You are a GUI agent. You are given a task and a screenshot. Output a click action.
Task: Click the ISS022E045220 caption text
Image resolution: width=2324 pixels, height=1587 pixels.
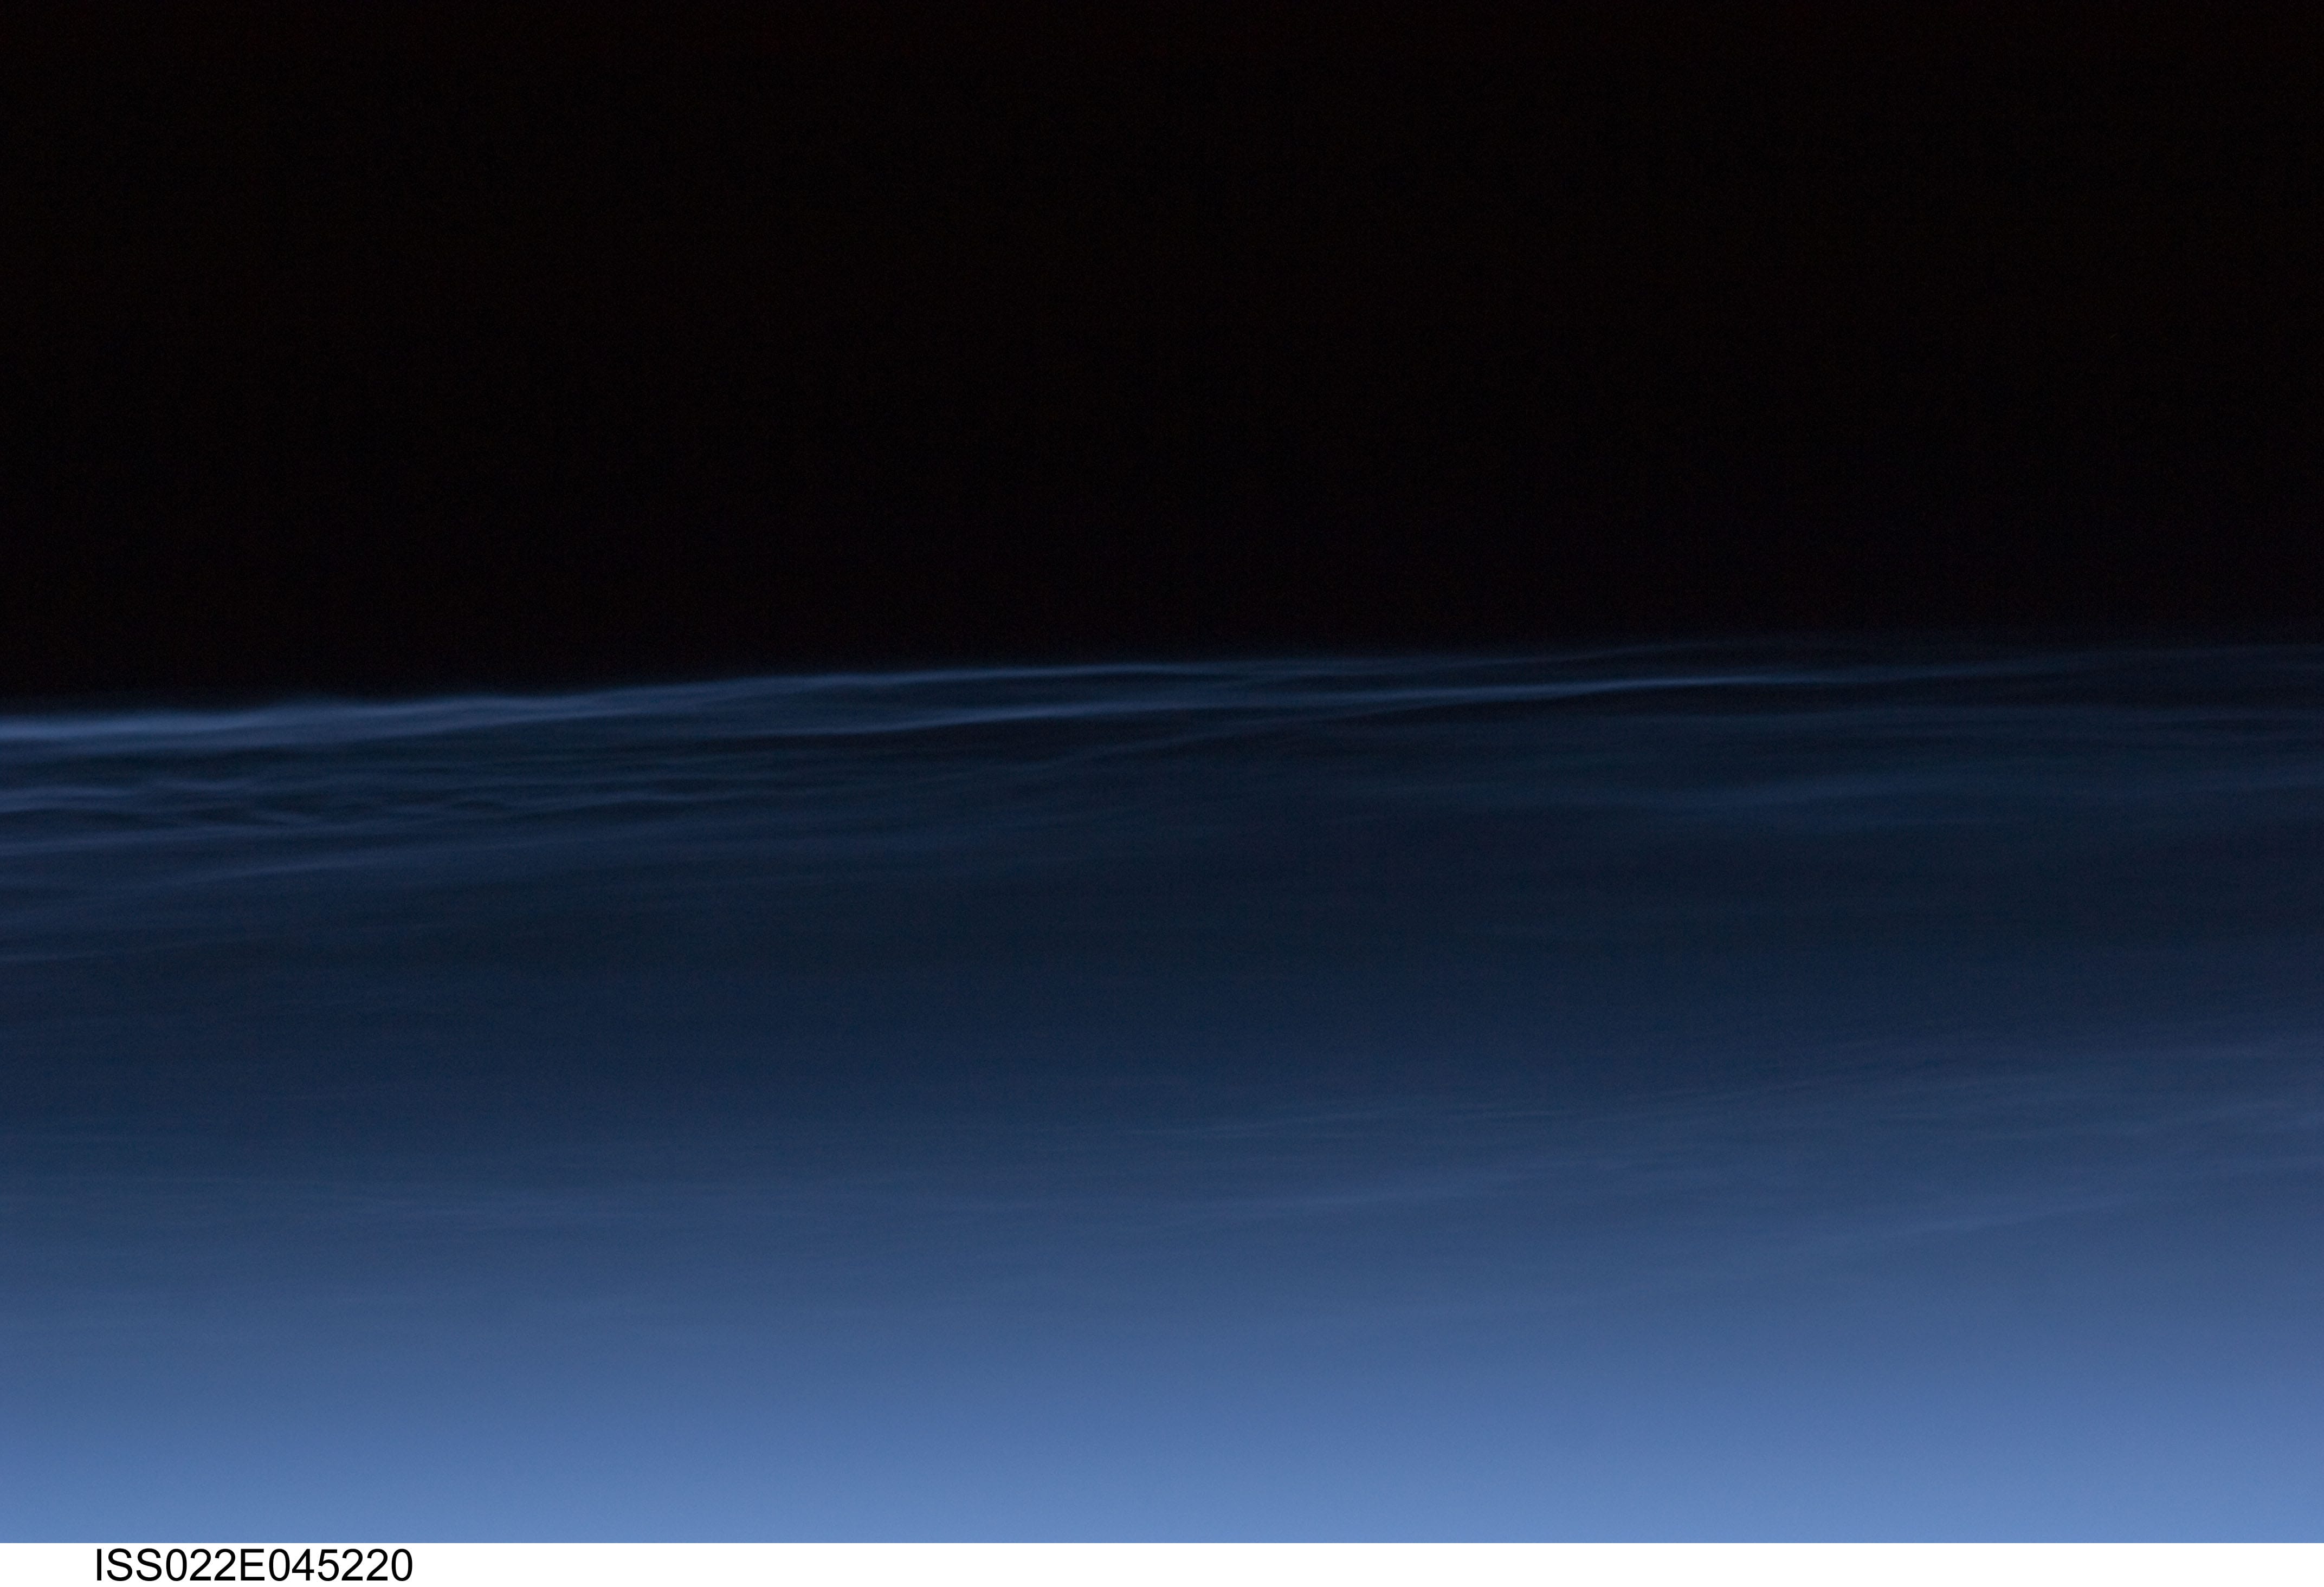pos(253,1566)
